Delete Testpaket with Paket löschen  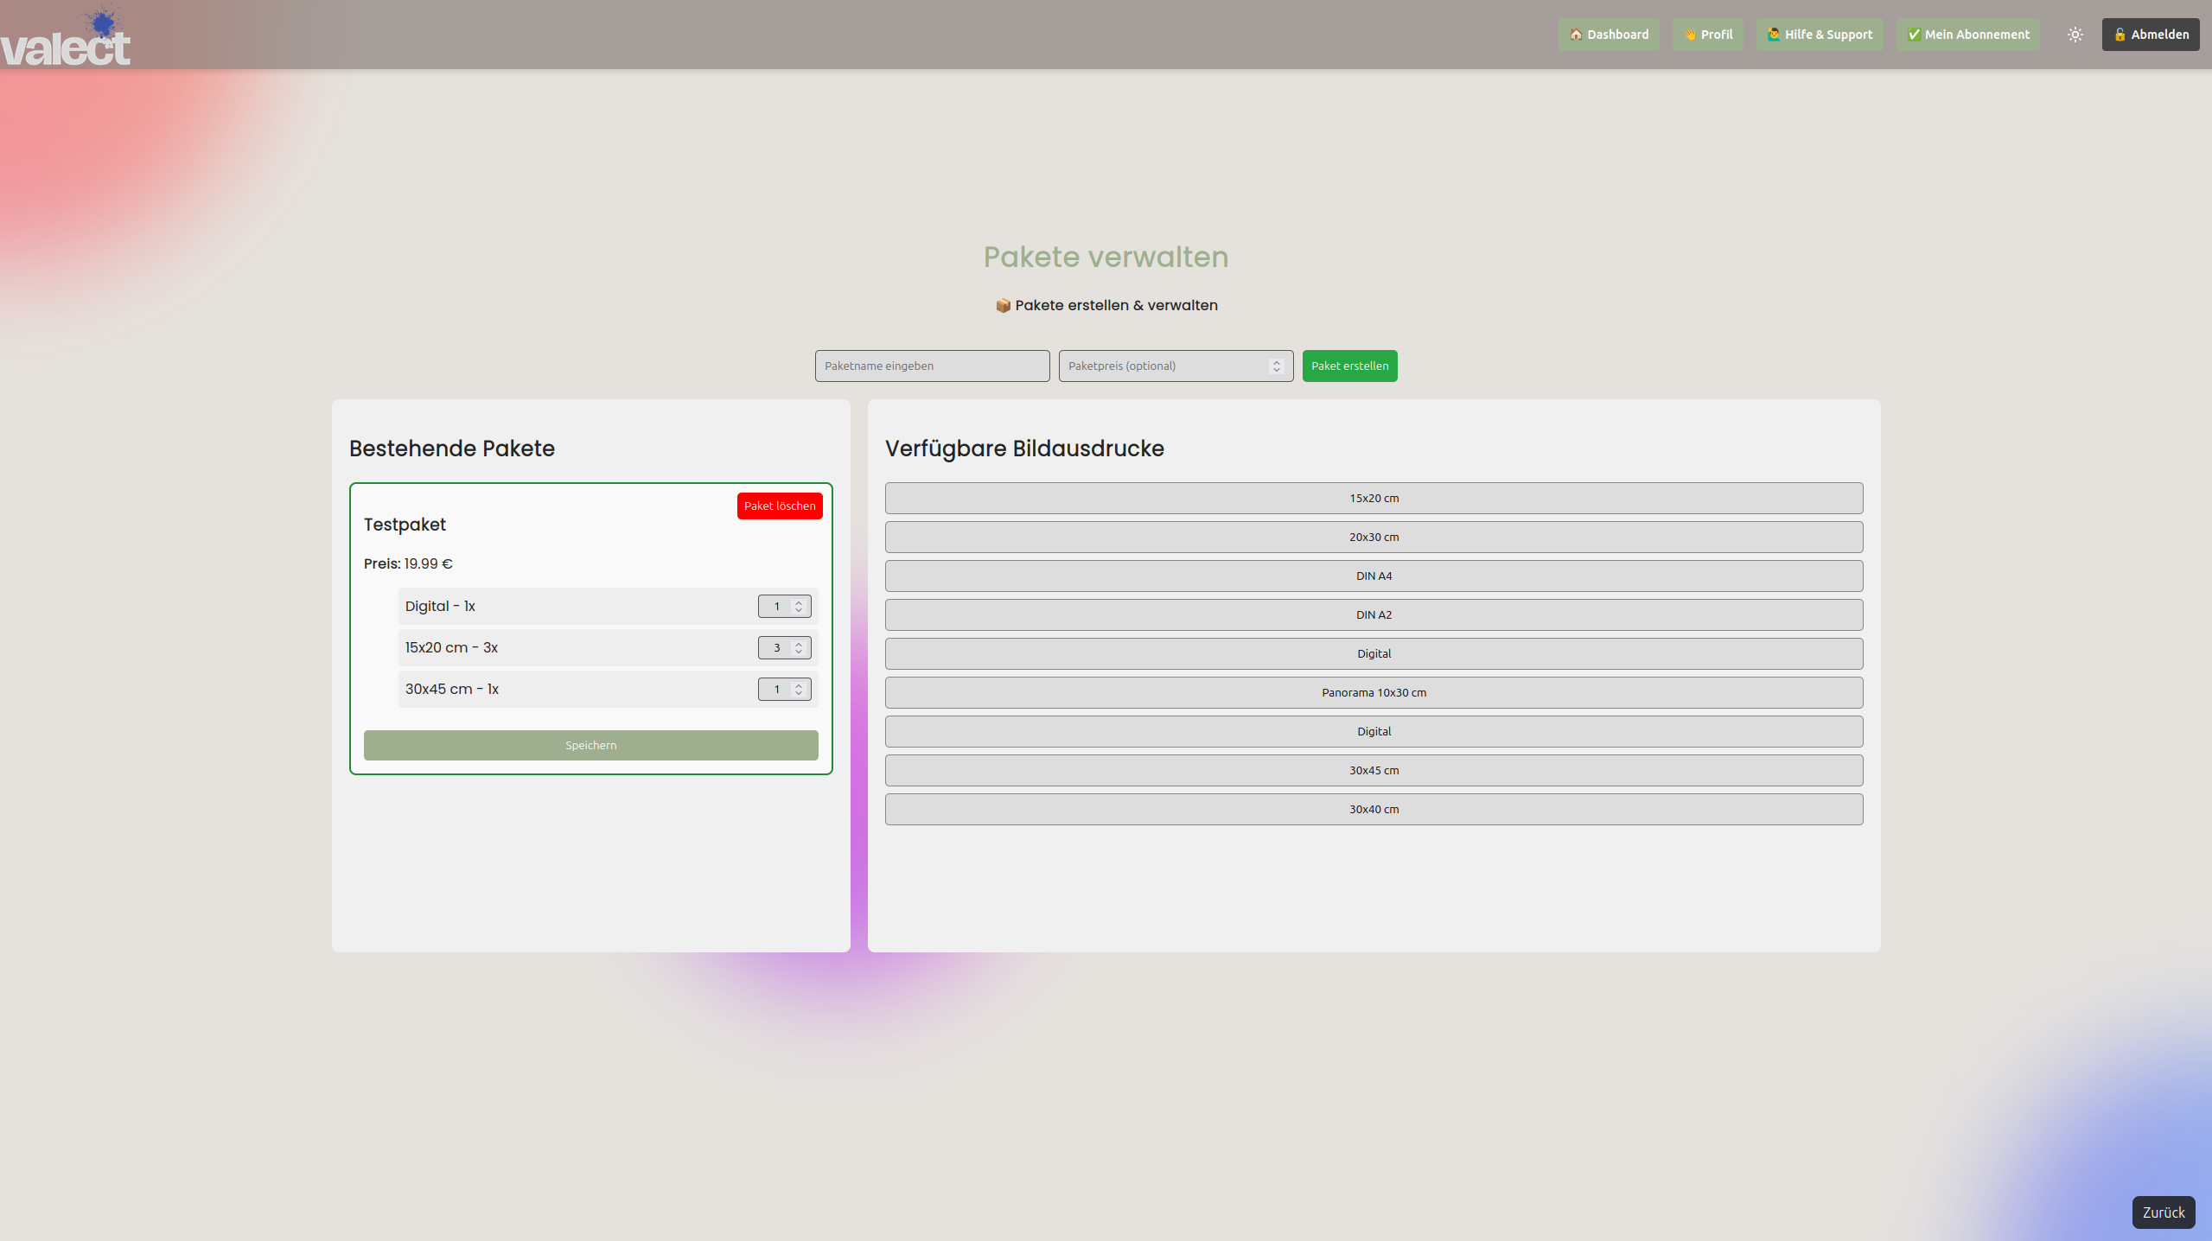[779, 506]
